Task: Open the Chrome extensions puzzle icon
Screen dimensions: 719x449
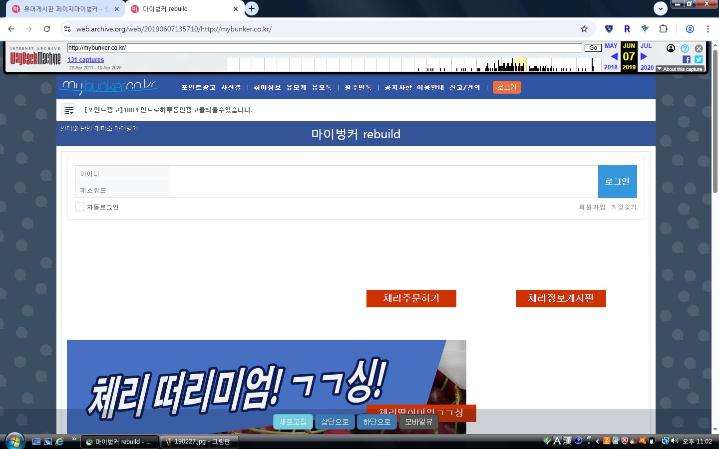Action: pyautogui.click(x=663, y=29)
